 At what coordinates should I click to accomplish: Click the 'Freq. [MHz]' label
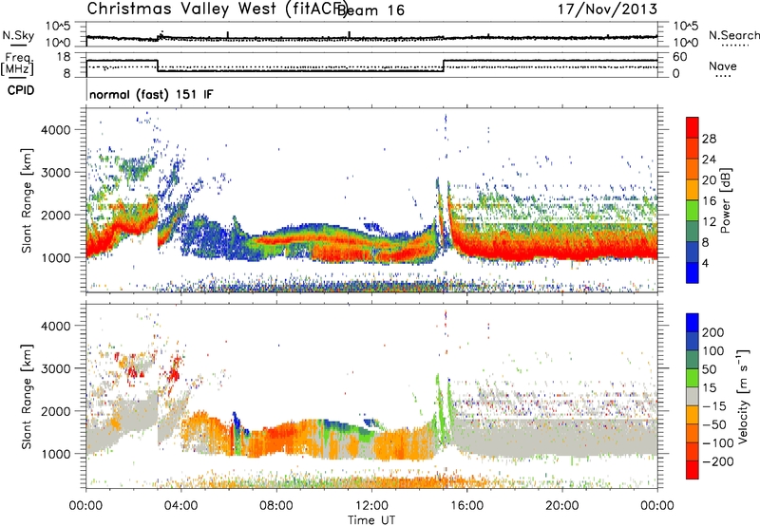18,65
